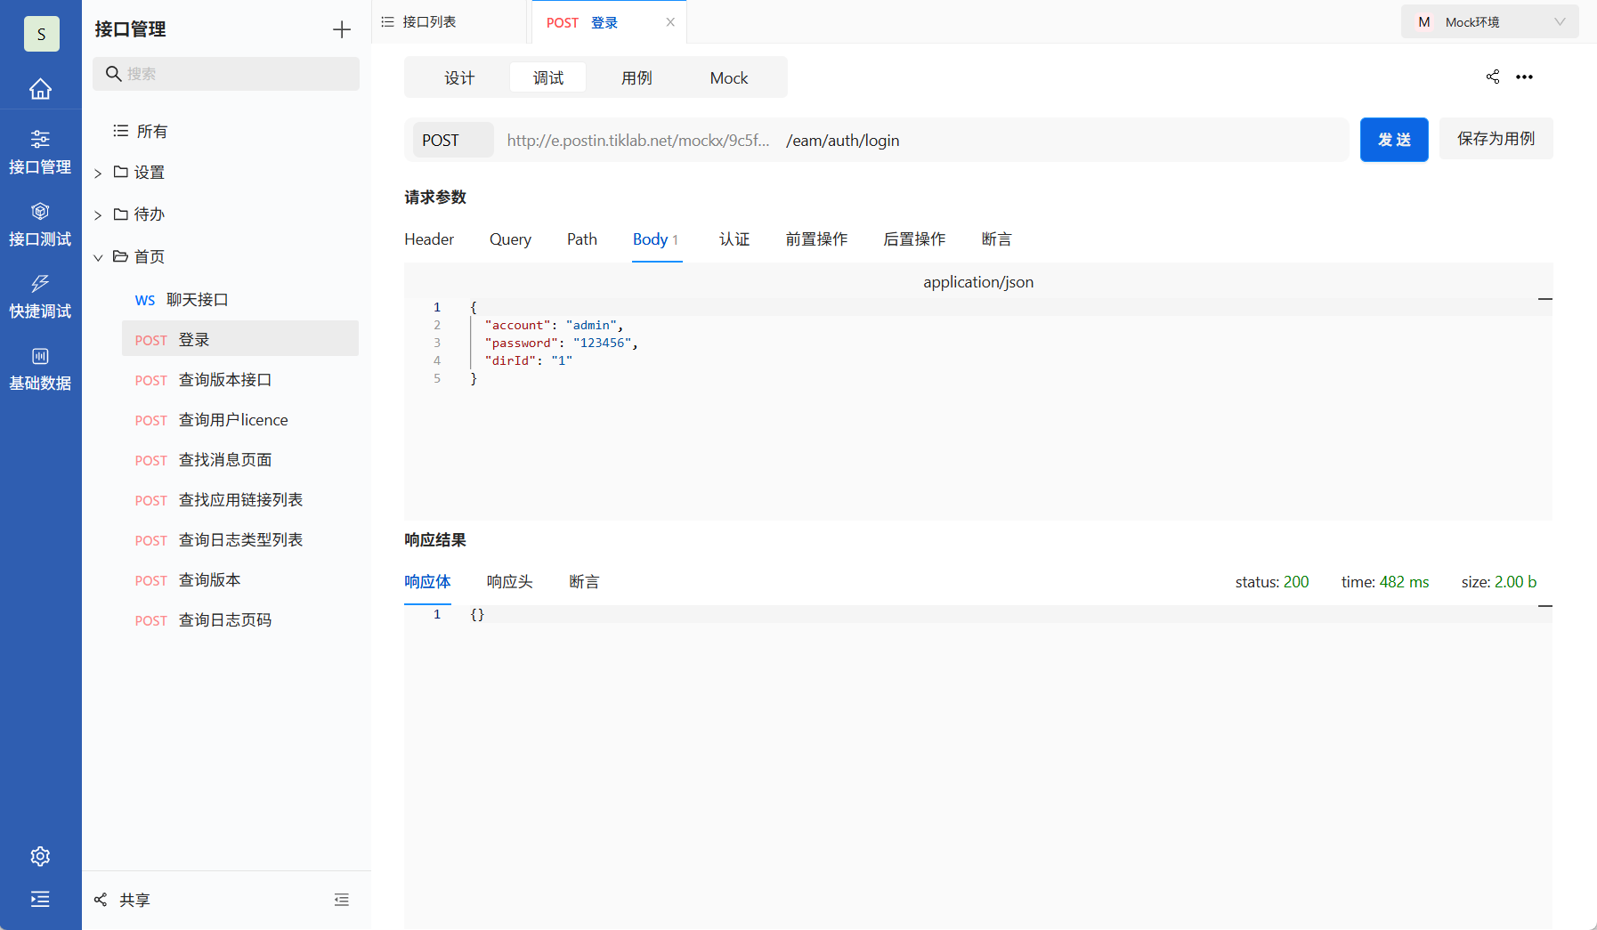
Task: Switch to the 设计 tab
Action: (x=459, y=77)
